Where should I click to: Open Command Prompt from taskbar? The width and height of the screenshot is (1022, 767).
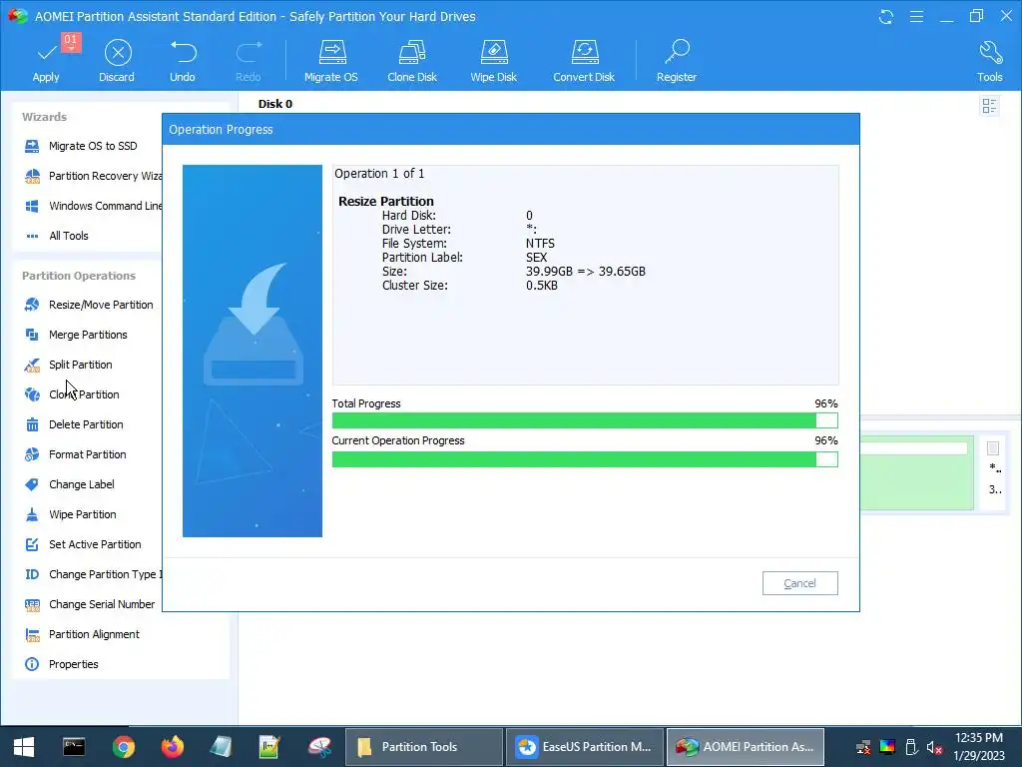tap(74, 747)
